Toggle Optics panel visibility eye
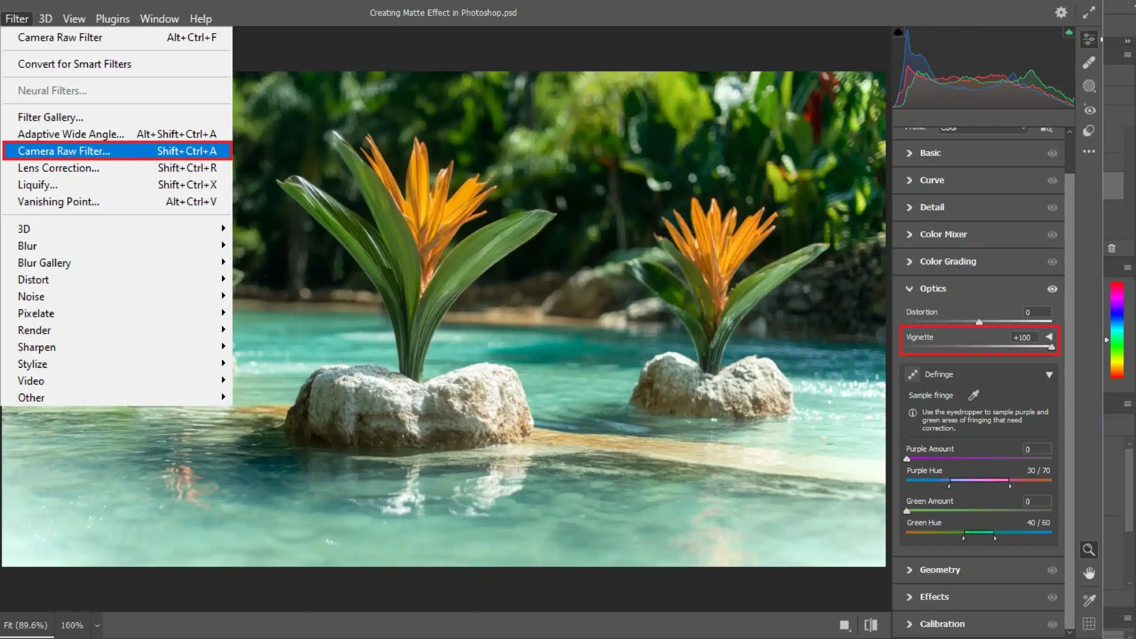Screen dimensions: 1136x639 click(1052, 289)
